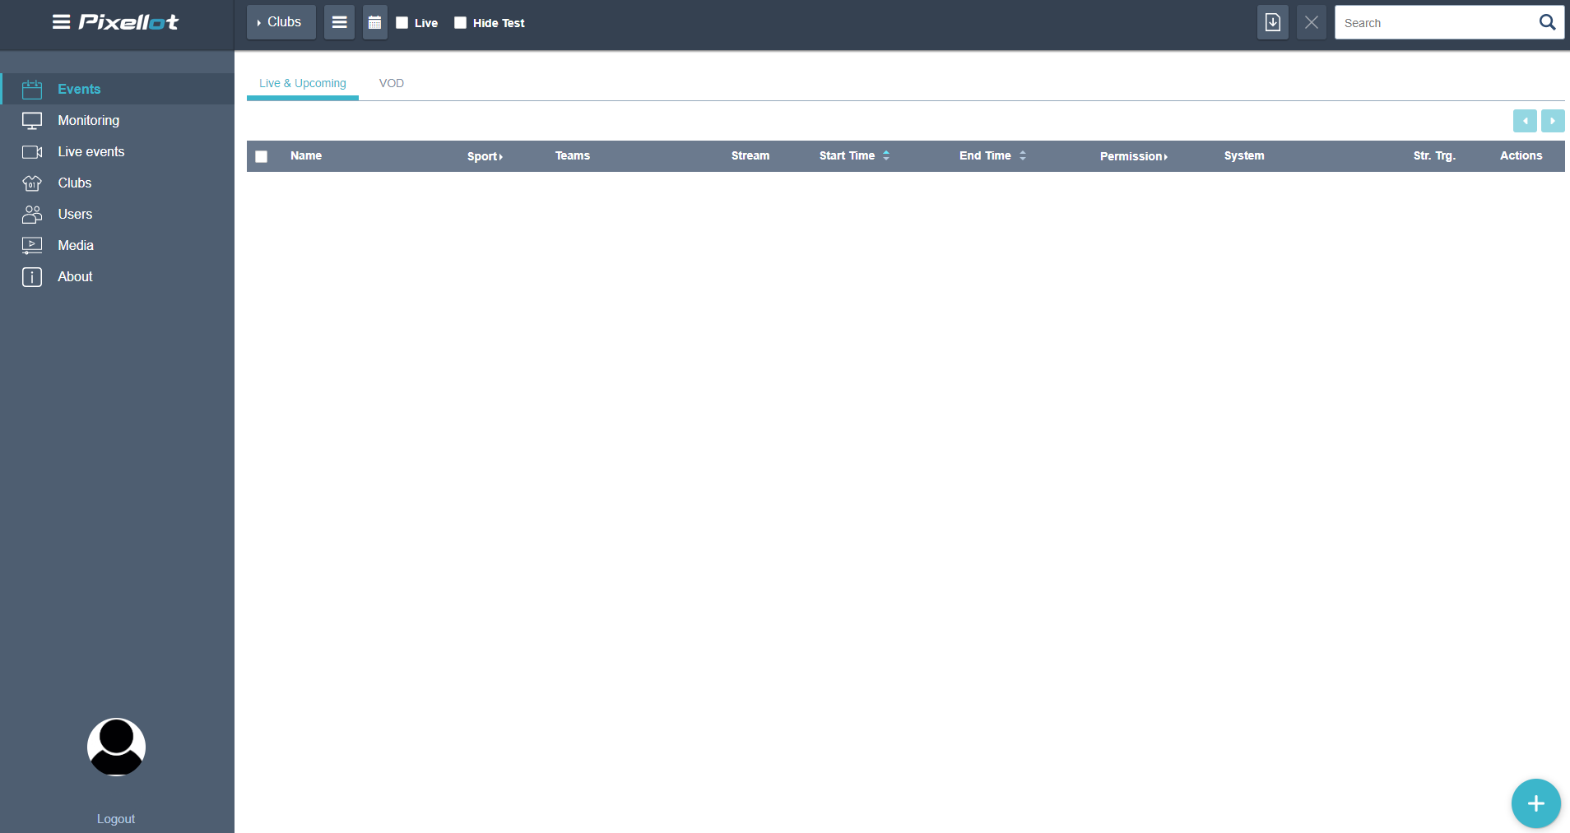This screenshot has width=1570, height=833.
Task: Click the magnifying glass search icon
Action: (1547, 22)
